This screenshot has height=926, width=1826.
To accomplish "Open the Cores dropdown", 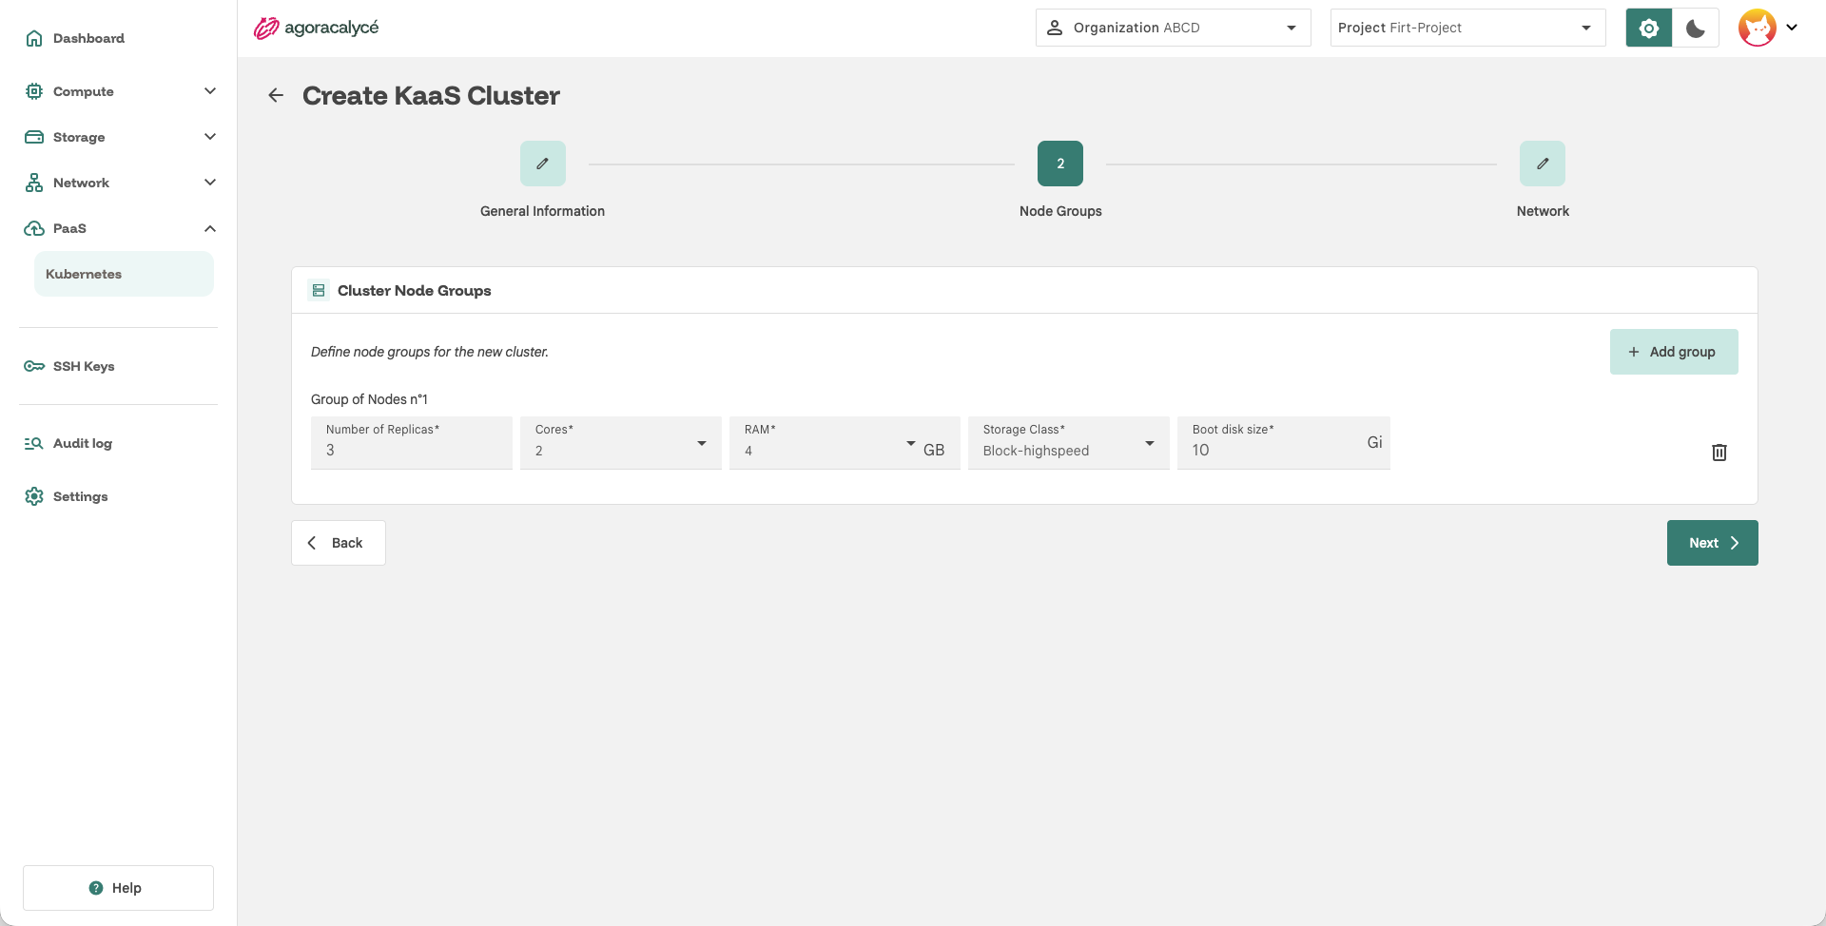I will click(621, 443).
